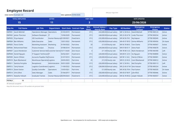Image resolution: width=178 pixels, height=126 pixels.
Task: Click NI number 'NR 12 34 56 A'
Action: point(125,32)
